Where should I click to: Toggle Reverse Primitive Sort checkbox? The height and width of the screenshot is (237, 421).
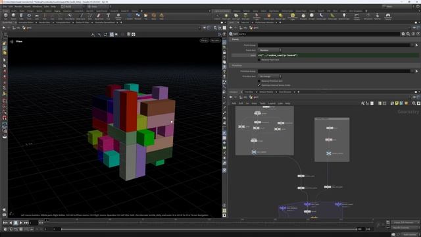point(259,81)
